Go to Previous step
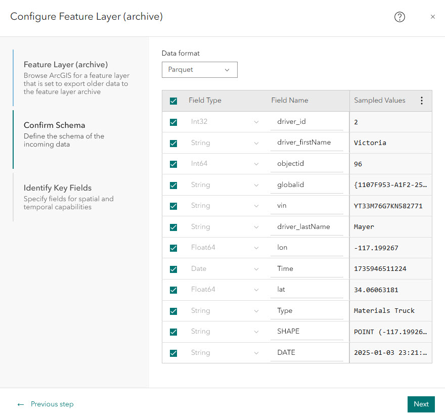 pos(51,404)
